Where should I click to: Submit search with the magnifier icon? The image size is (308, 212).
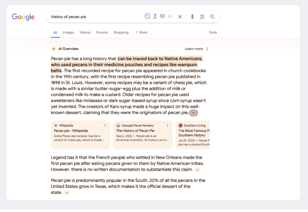pos(212,17)
